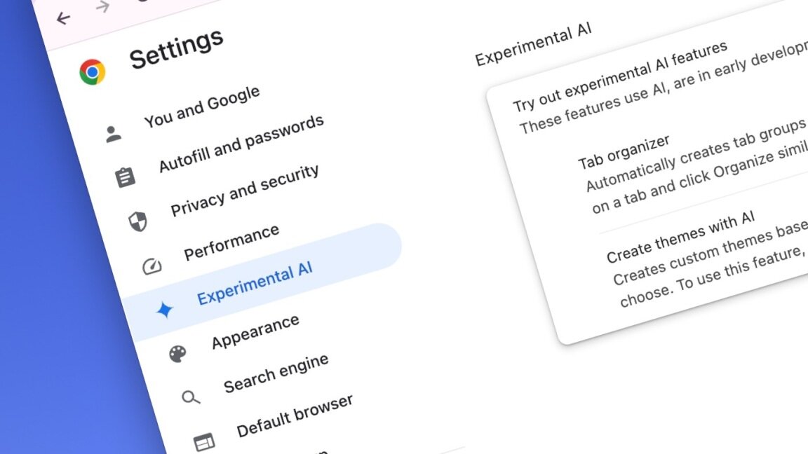Image resolution: width=808 pixels, height=454 pixels.
Task: Click the clipboard icon for Autofill
Action: pos(126,177)
